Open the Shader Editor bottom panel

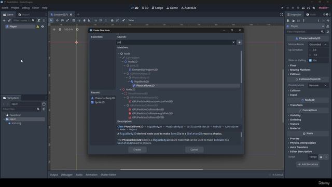[108, 175]
